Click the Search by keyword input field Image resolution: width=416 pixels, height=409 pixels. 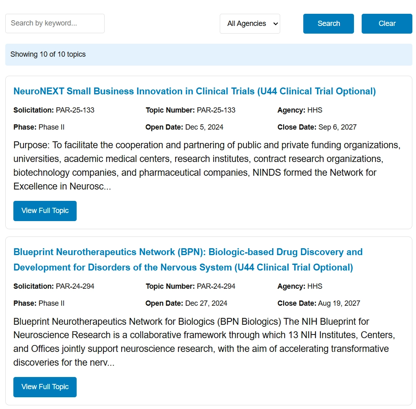pos(55,23)
